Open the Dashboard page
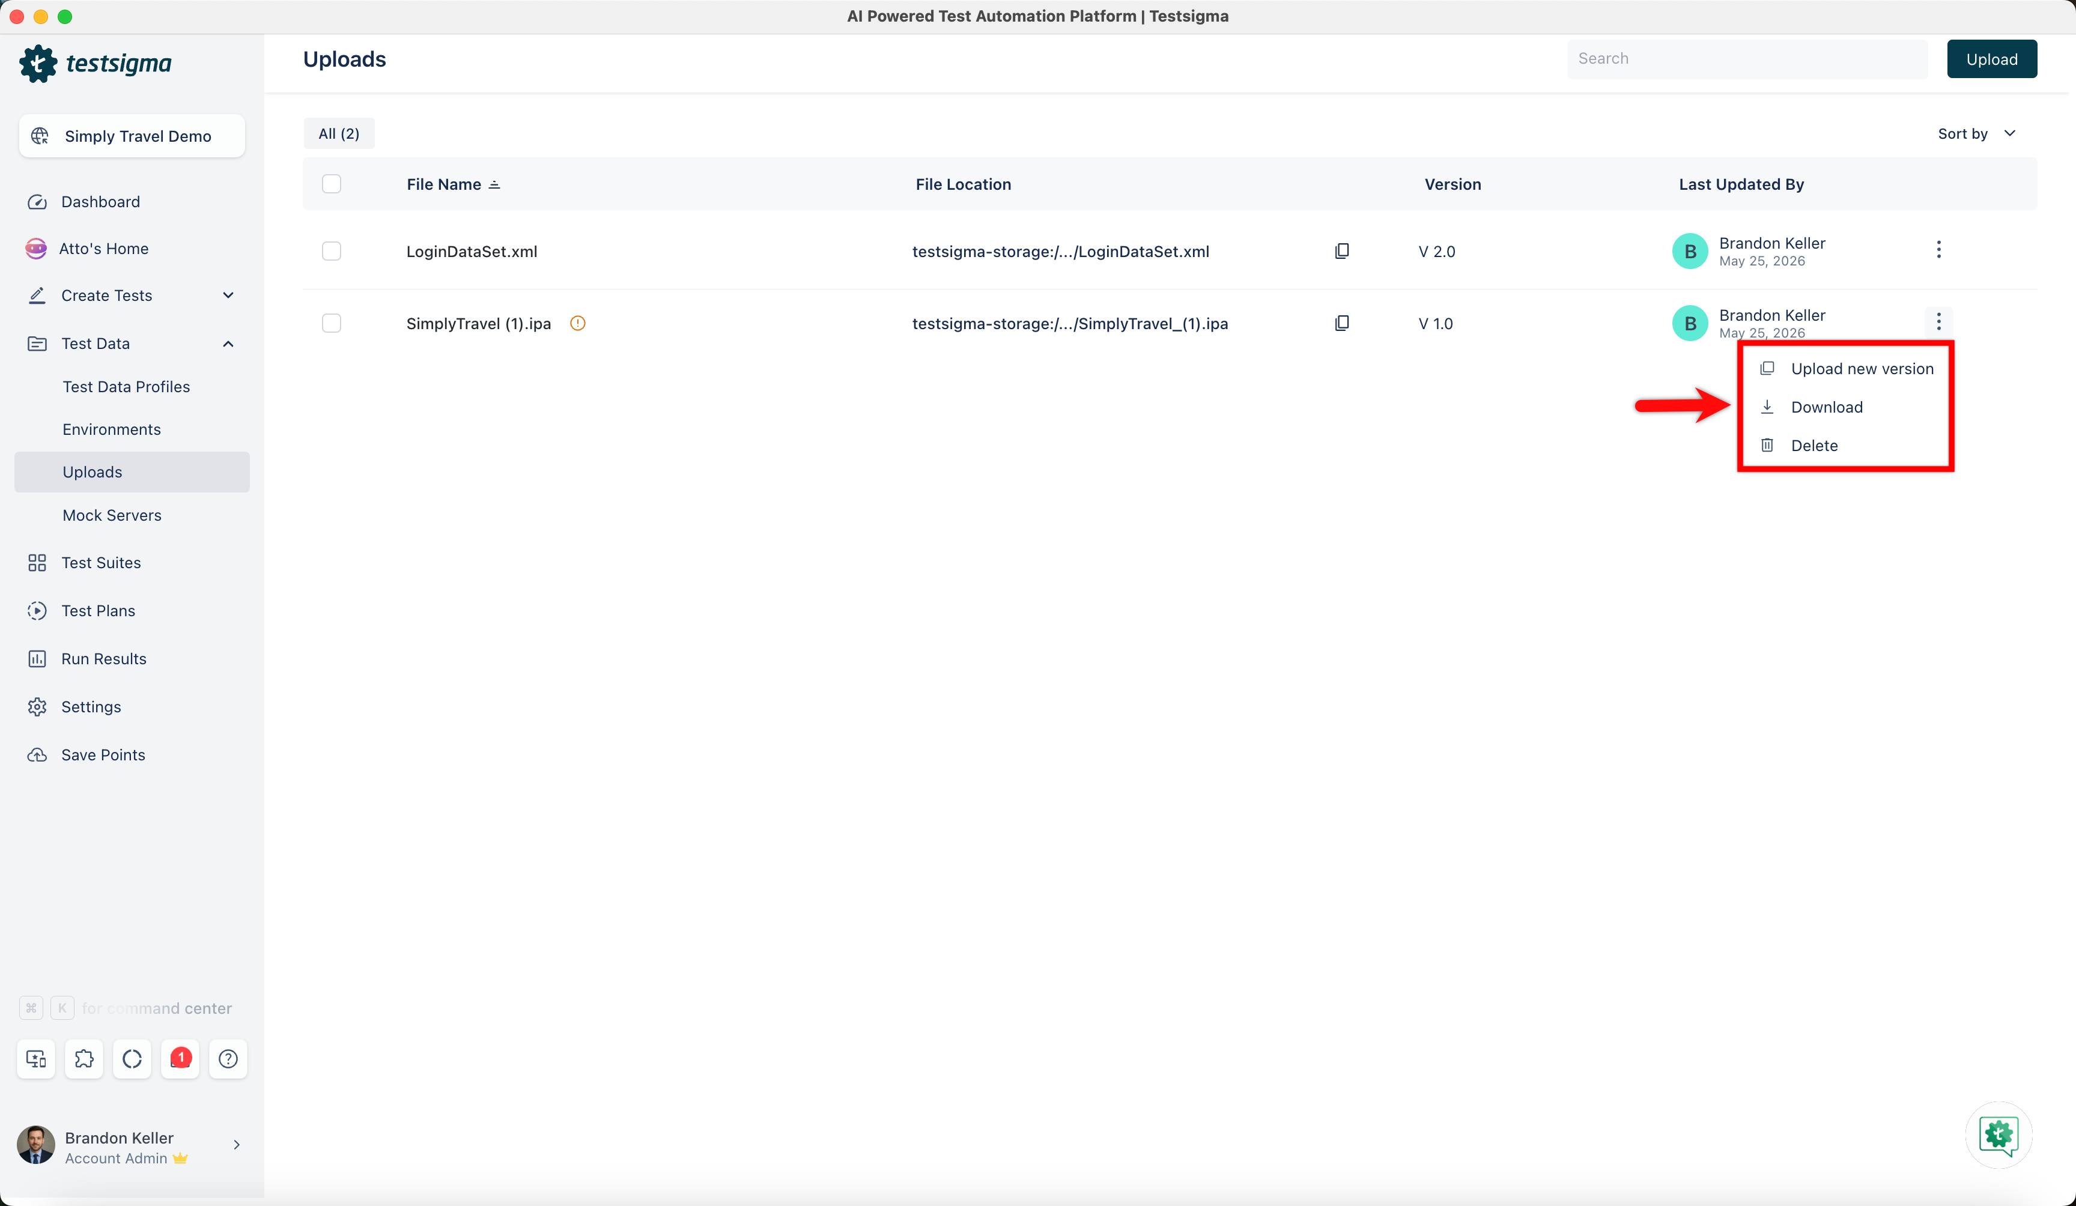This screenshot has height=1206, width=2076. (100, 202)
